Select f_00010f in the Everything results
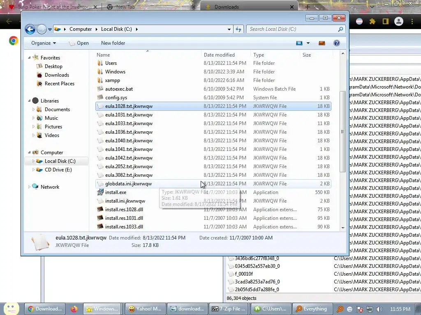The height and width of the screenshot is (315, 421). click(x=244, y=274)
